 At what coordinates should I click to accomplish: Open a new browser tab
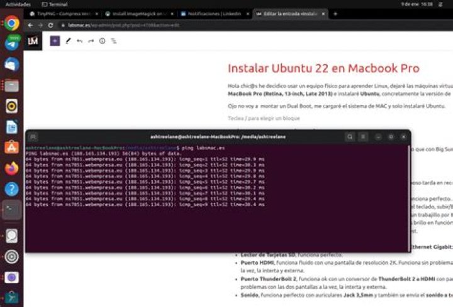pos(335,14)
